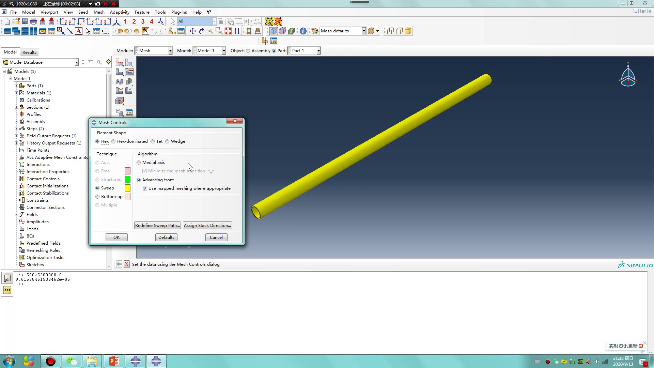Click the Redefine Sweep Path button
Viewport: 654px width, 368px height.
[157, 226]
